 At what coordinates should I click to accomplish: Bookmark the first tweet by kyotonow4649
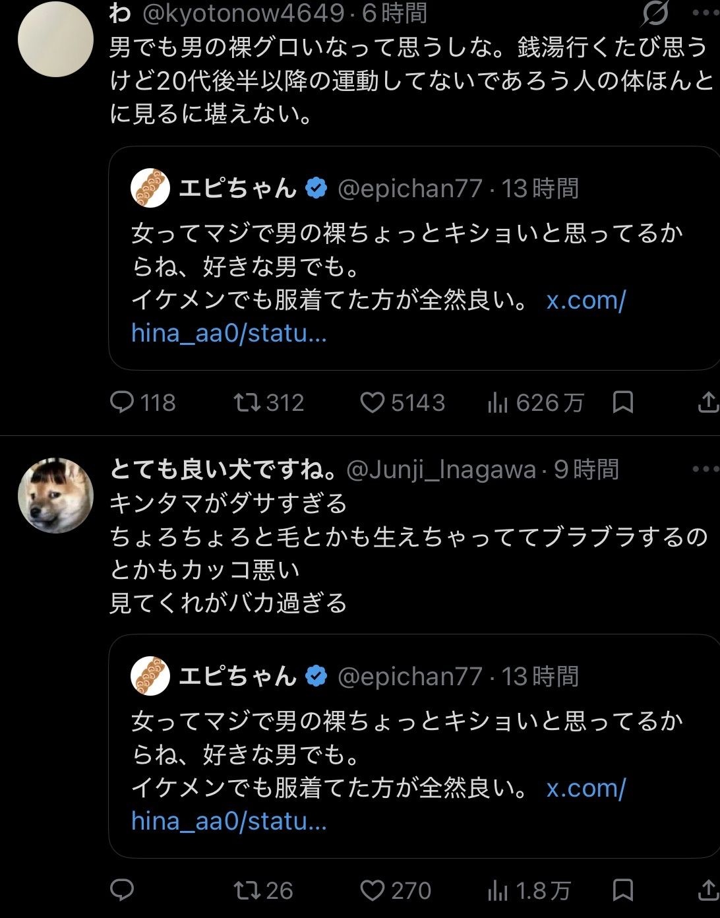tap(622, 402)
